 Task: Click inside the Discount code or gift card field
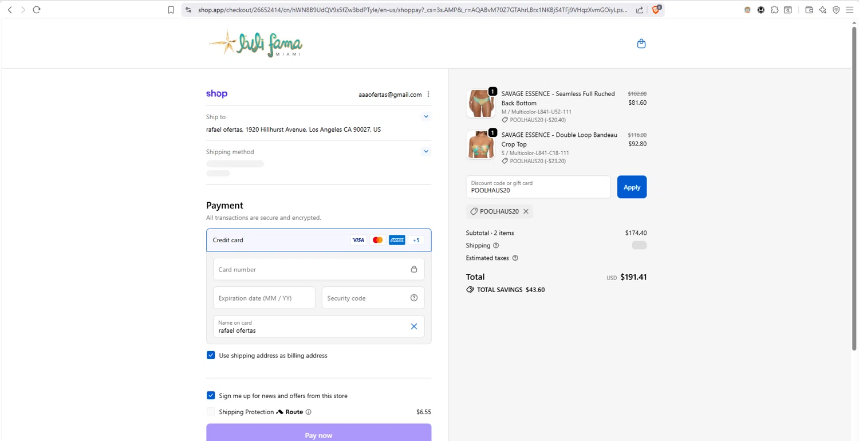538,187
